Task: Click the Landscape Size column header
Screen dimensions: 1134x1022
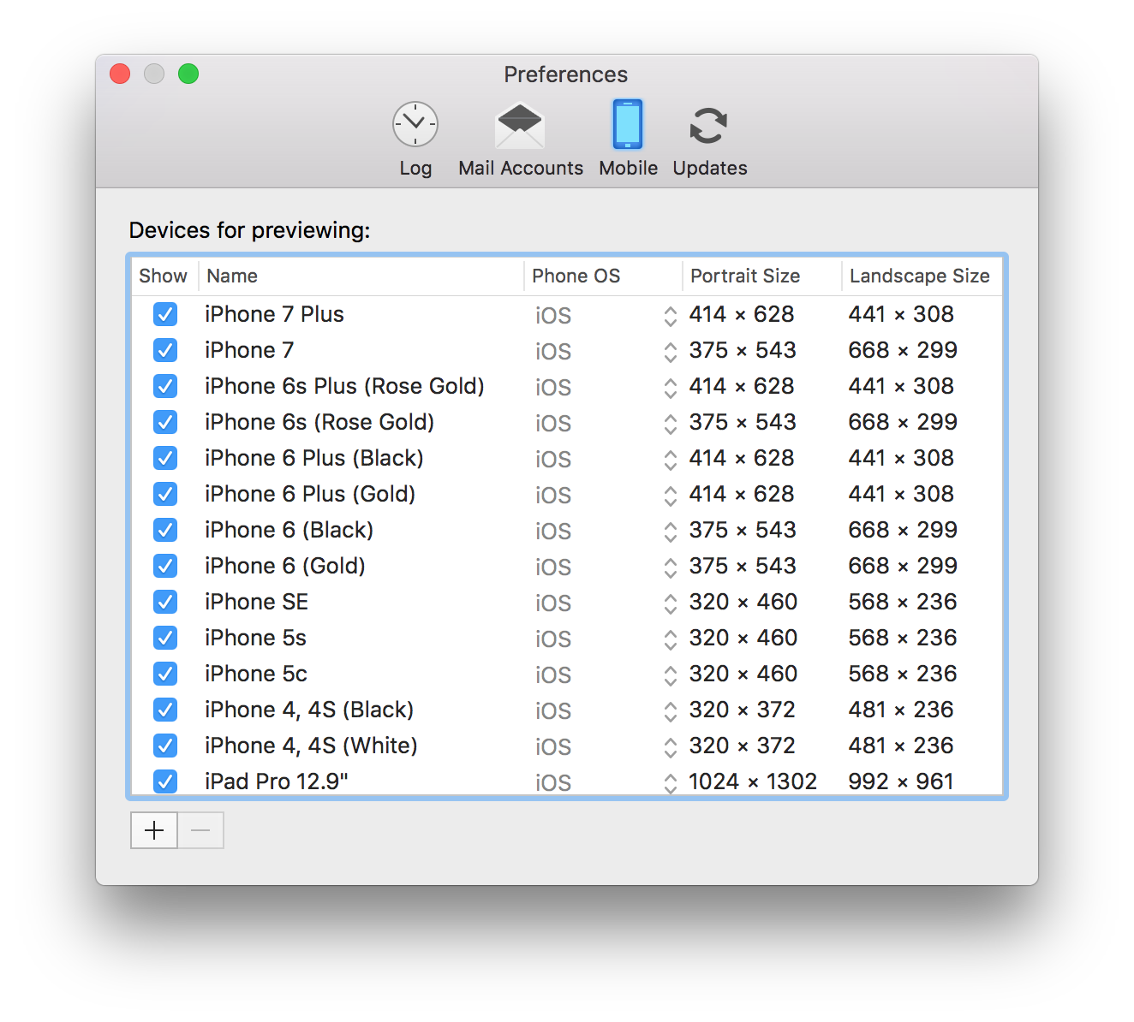Action: [919, 276]
